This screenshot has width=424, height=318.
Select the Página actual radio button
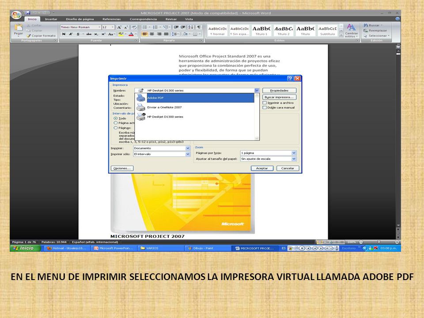[x=116, y=123]
